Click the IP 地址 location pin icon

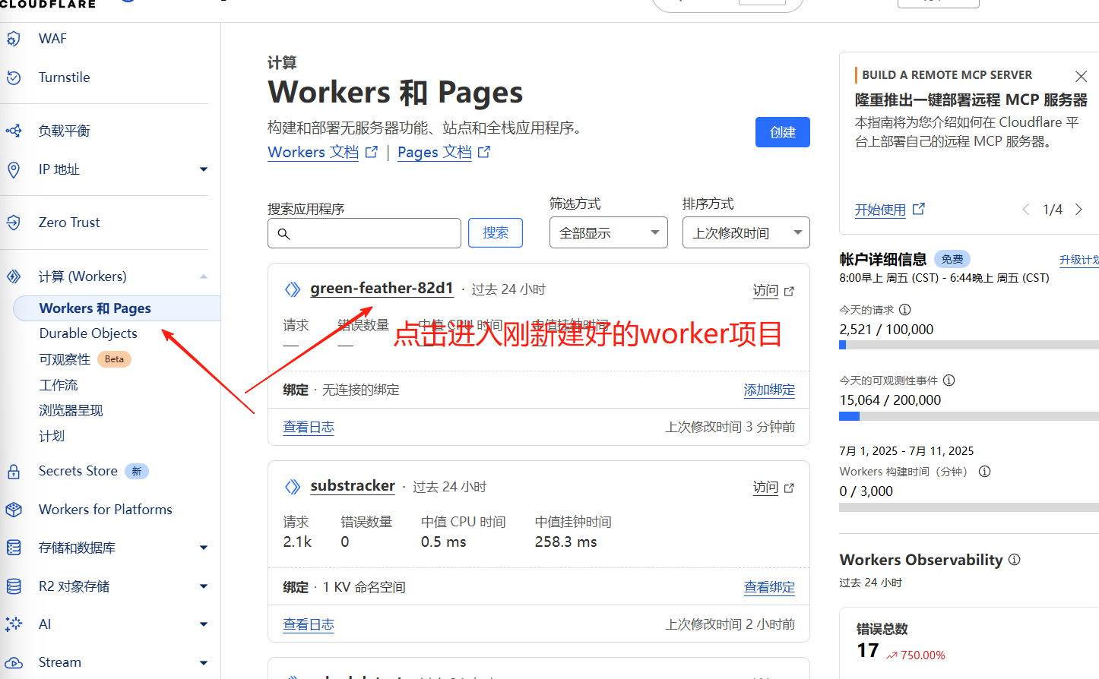14,169
